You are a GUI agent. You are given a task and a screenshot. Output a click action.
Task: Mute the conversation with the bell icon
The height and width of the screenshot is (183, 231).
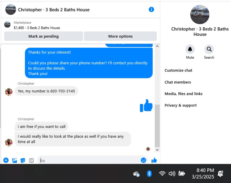point(190,49)
